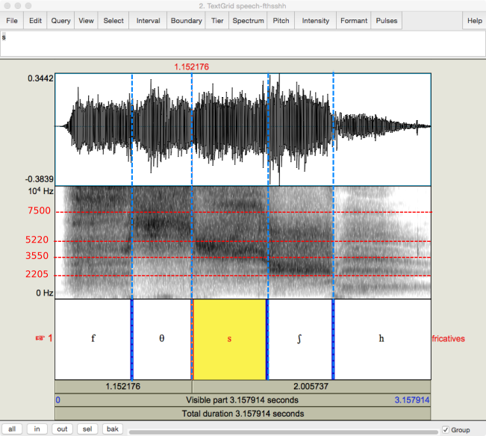Toggle the Group checkbox

tap(446, 430)
